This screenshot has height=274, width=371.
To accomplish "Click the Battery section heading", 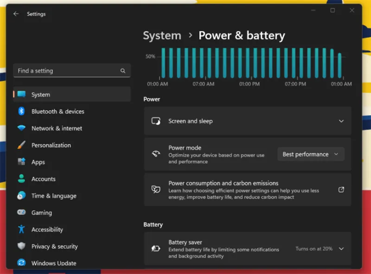I will tap(153, 224).
